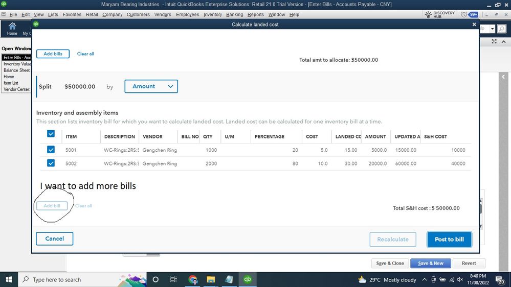Open the Vendors menu
This screenshot has width=511, height=287.
[x=163, y=15]
